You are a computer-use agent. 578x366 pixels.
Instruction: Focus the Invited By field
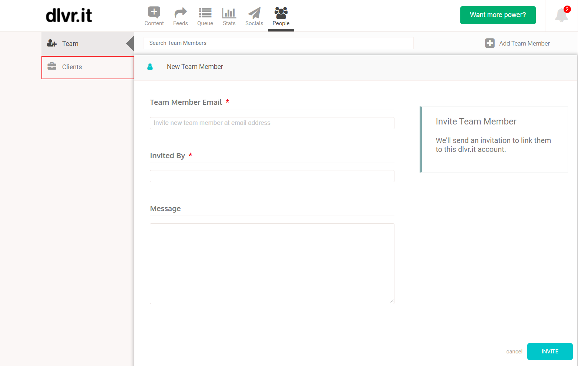pyautogui.click(x=272, y=176)
